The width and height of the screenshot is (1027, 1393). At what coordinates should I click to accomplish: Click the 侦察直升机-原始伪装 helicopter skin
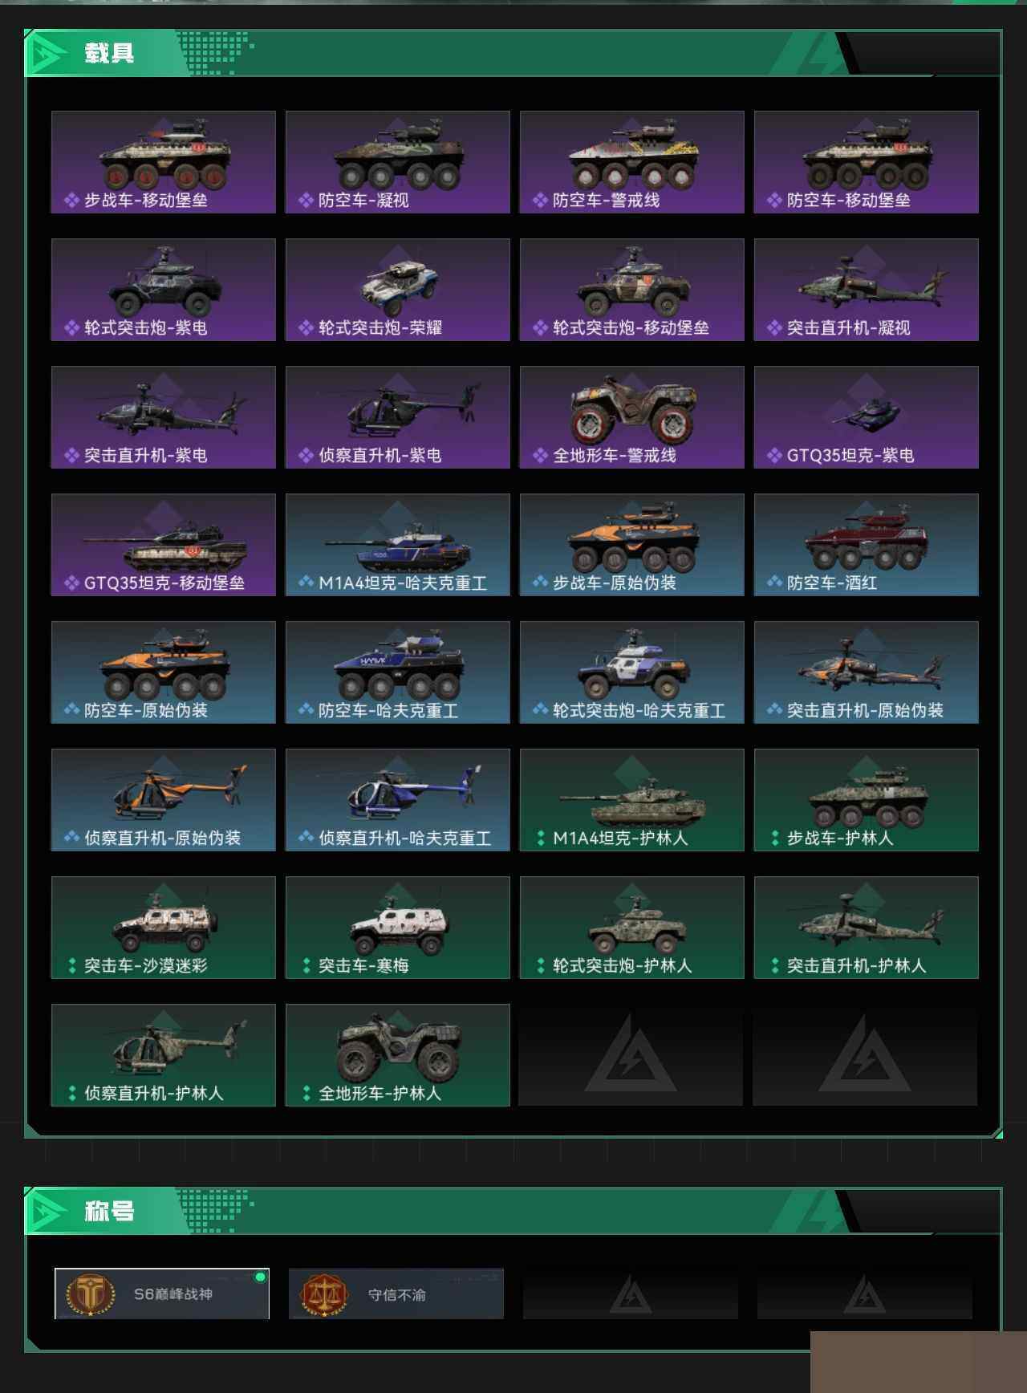tap(164, 800)
